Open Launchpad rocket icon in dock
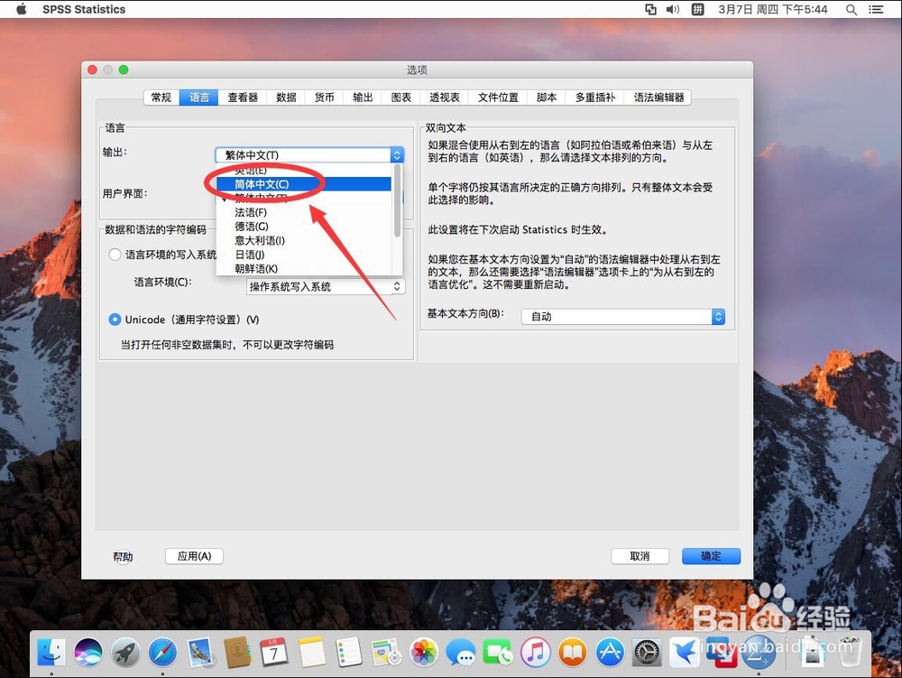This screenshot has width=902, height=678. point(125,652)
